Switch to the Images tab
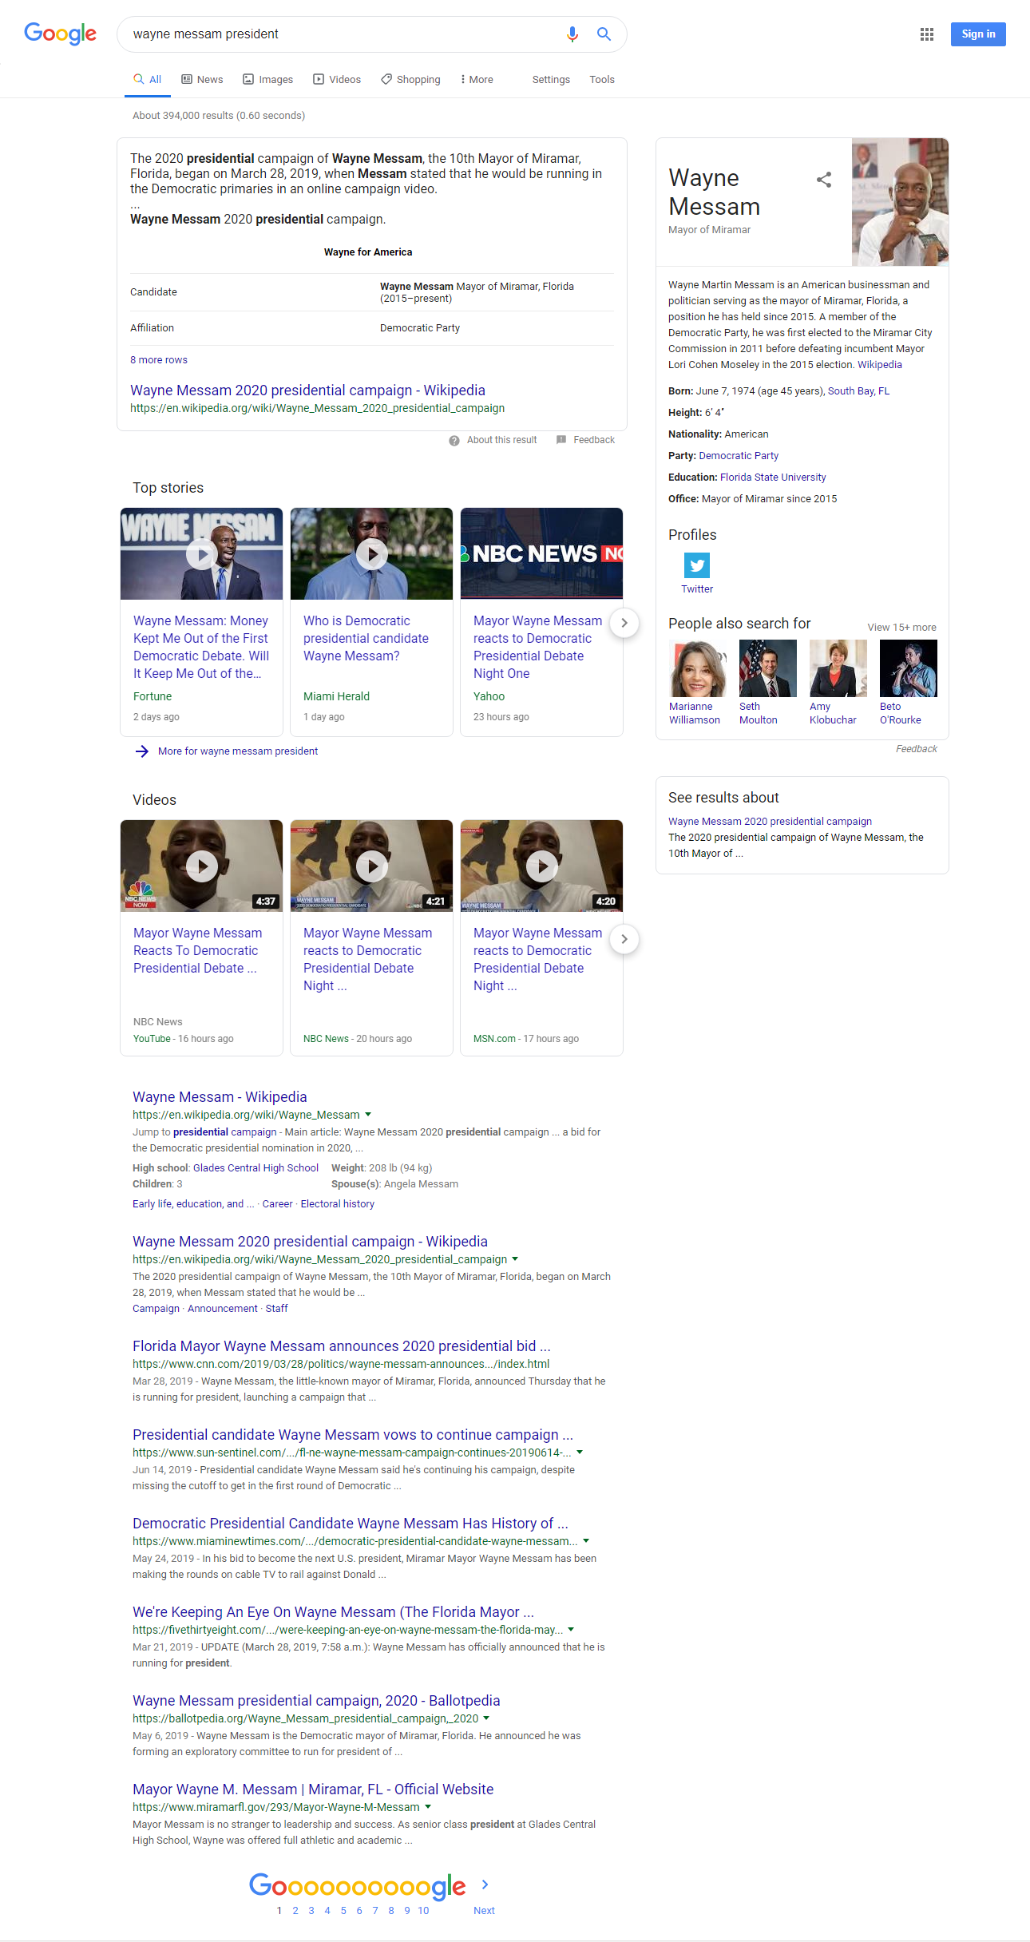1030x1942 pixels. [268, 80]
